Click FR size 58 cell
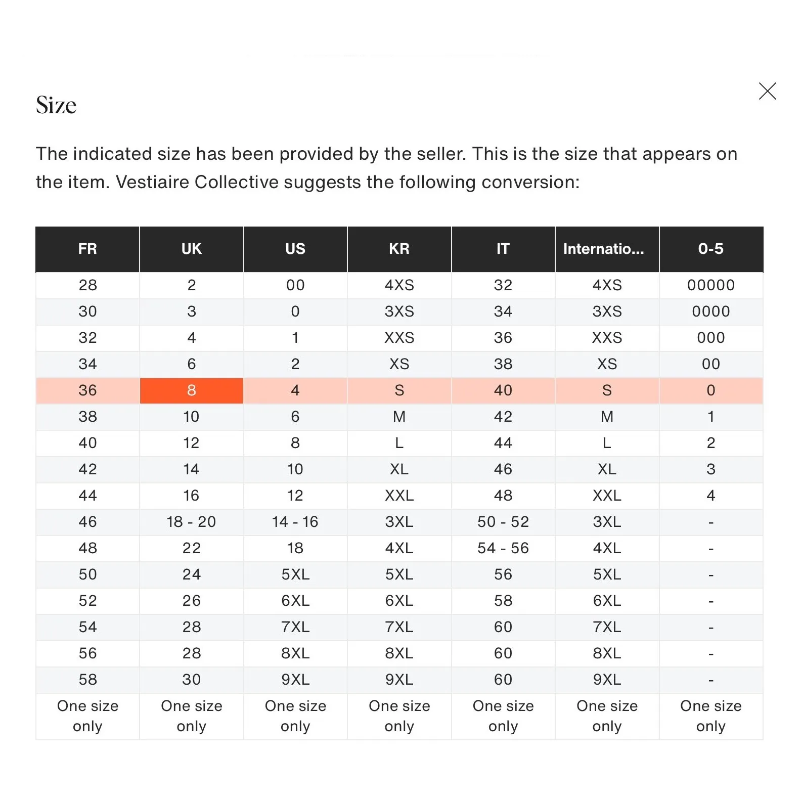801x801 pixels. pos(87,680)
